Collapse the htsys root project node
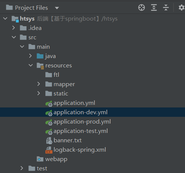This screenshot has width=185, height=173. pyautogui.click(x=5, y=19)
